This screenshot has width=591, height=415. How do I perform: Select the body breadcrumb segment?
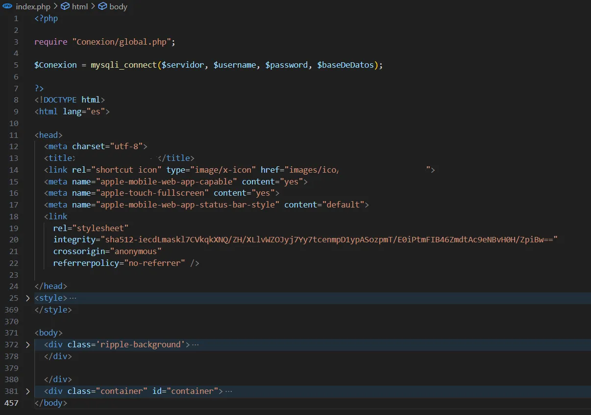click(x=118, y=6)
